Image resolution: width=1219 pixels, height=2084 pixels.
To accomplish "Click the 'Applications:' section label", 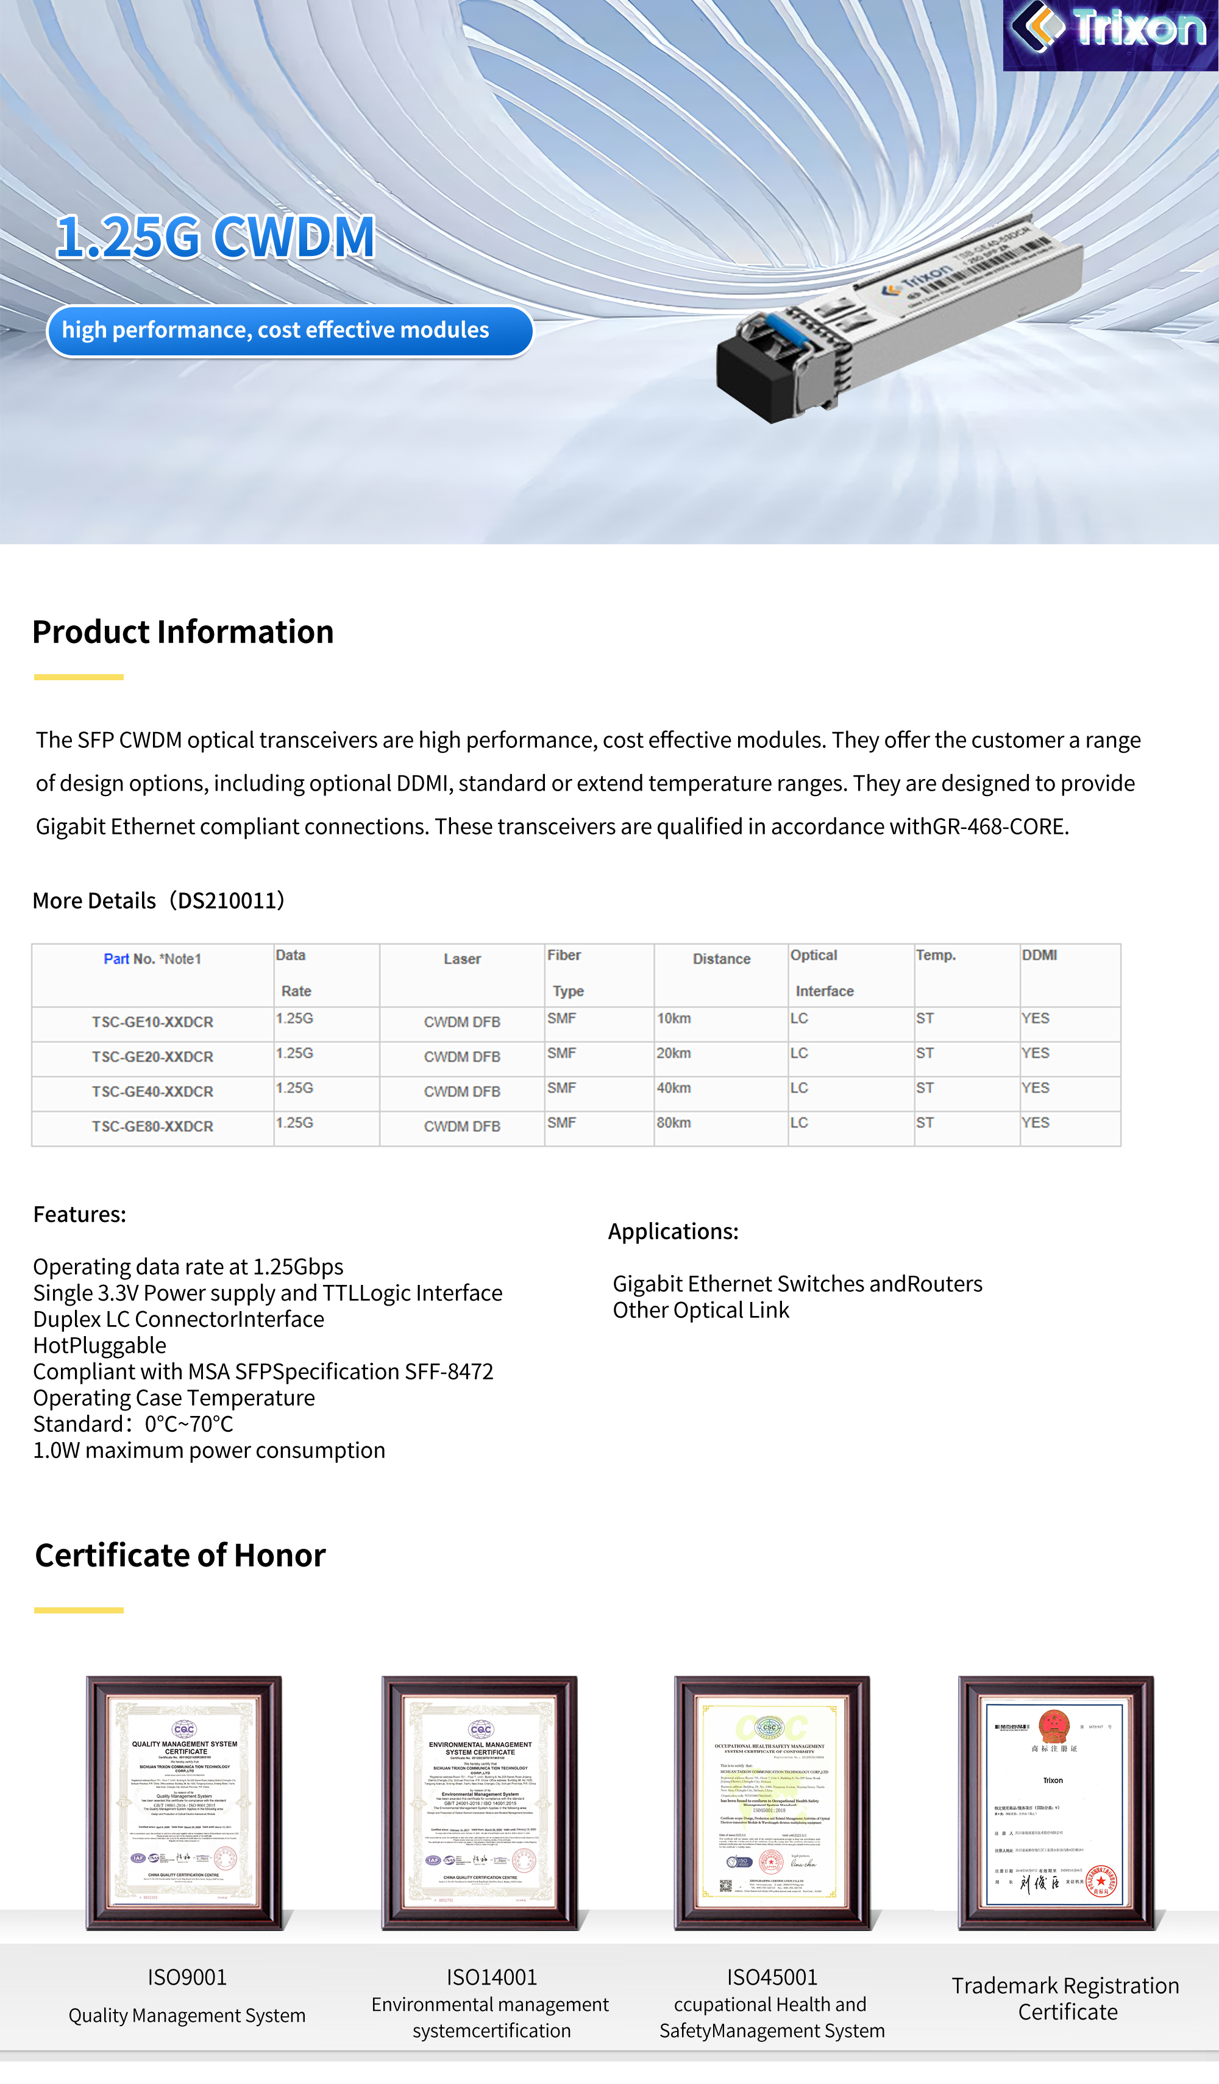I will [x=673, y=1232].
